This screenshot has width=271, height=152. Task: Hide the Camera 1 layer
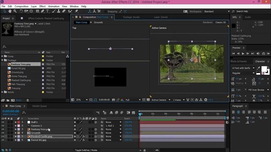[3, 126]
